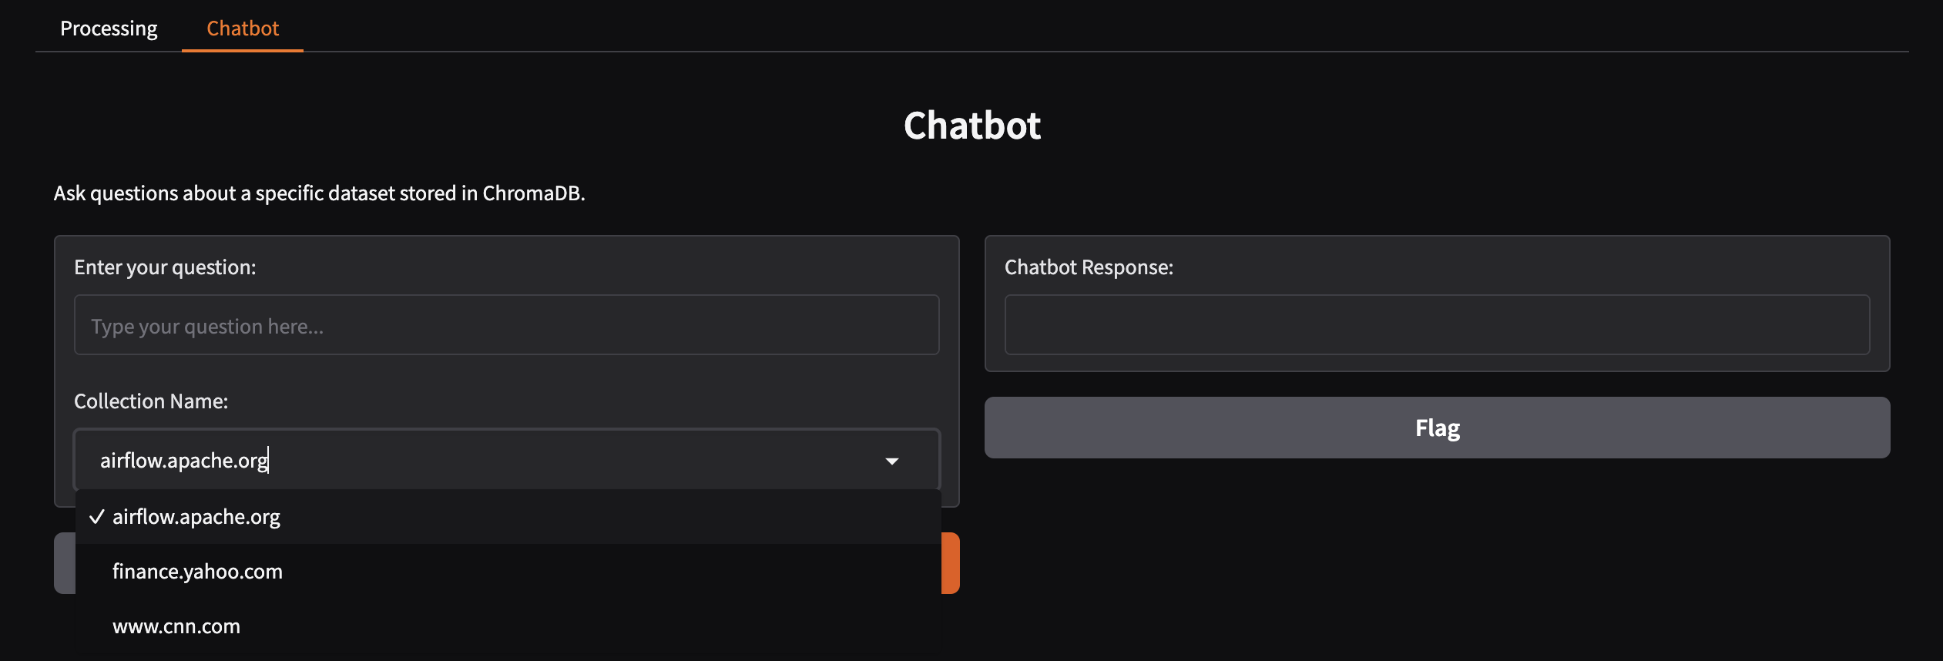Click the large Chatbot page heading

tap(971, 126)
